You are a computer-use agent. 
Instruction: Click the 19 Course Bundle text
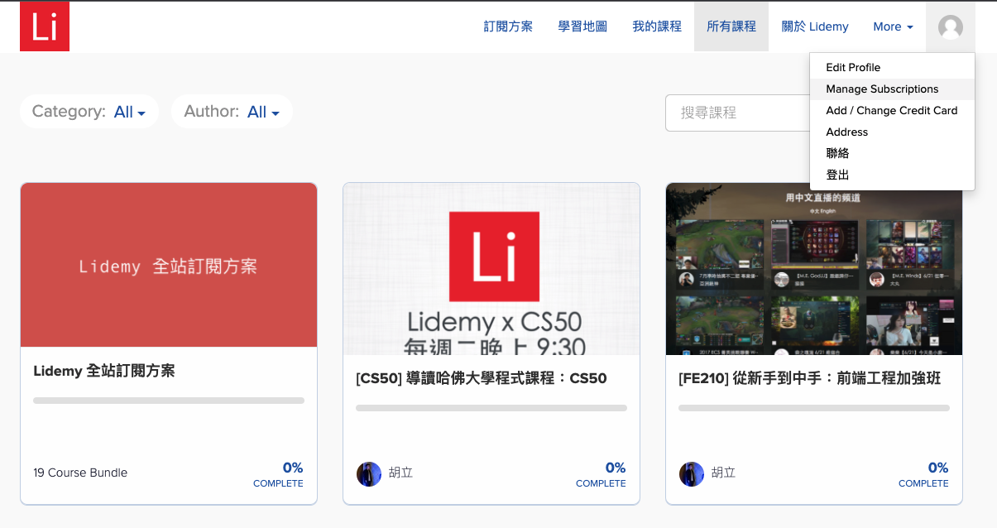coord(80,473)
